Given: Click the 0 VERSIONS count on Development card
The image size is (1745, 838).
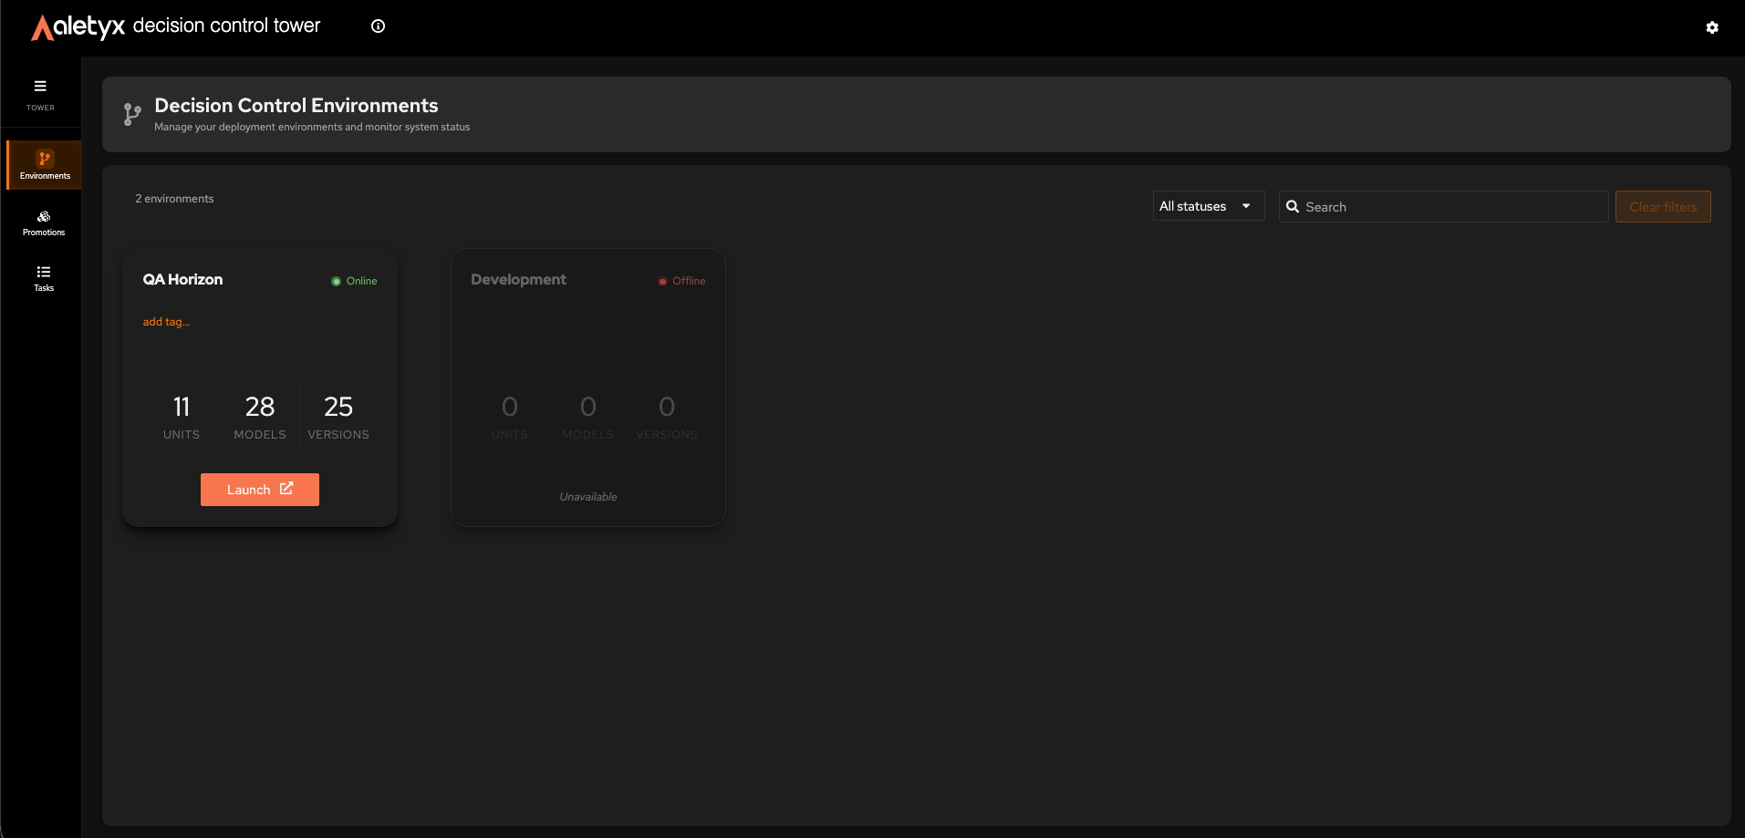Looking at the screenshot, I should pos(667,416).
